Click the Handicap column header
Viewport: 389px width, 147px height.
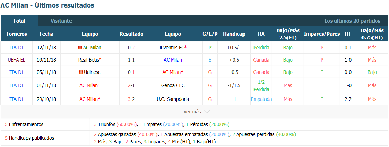(x=234, y=34)
